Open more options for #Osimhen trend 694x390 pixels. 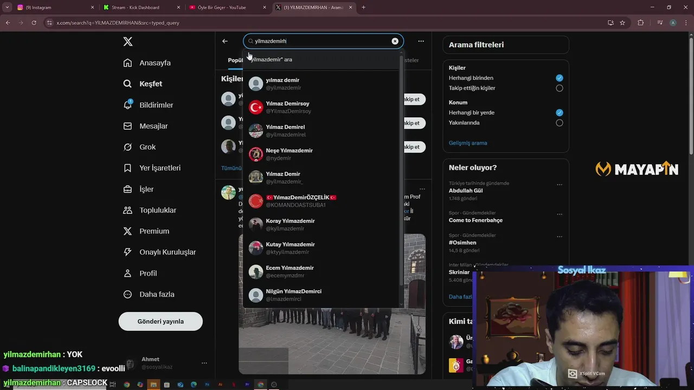[x=560, y=237]
